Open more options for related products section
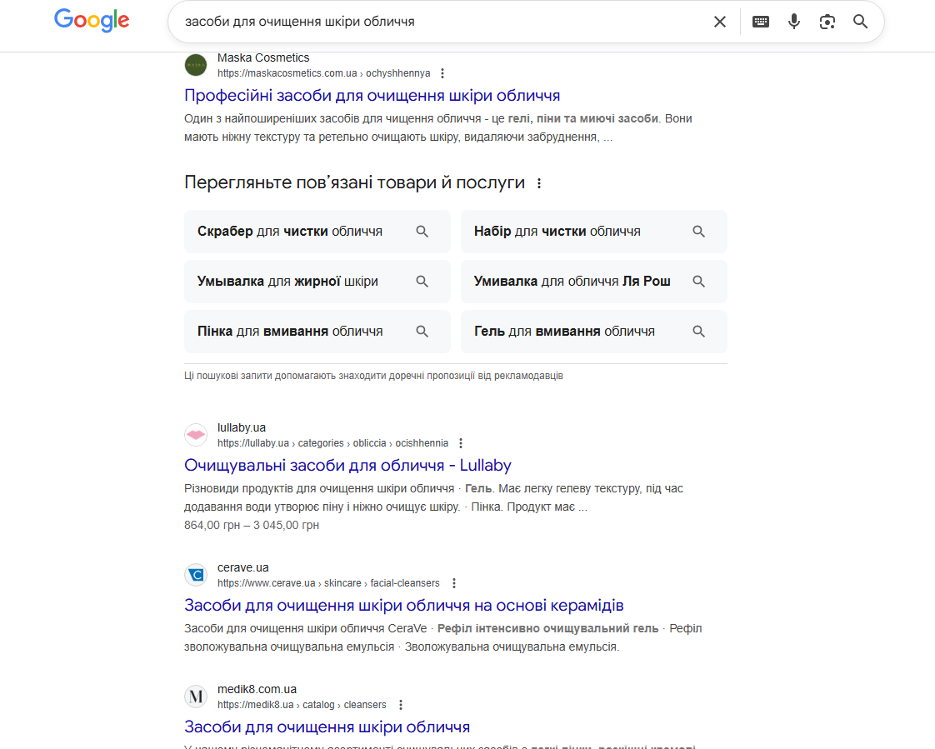This screenshot has height=749, width=935. (539, 183)
